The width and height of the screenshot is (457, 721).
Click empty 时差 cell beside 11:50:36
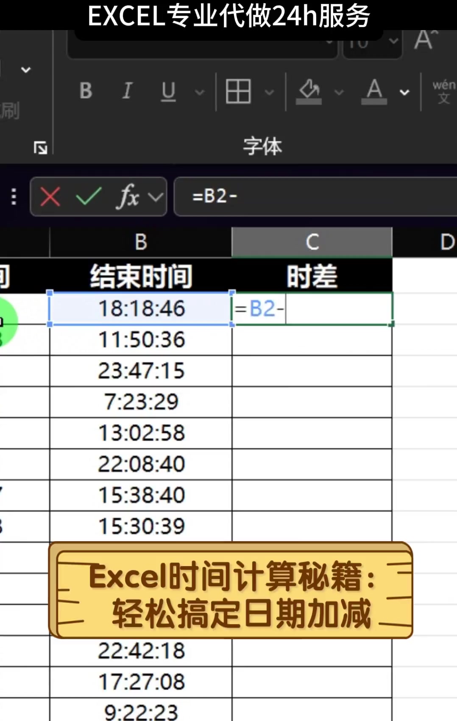(312, 340)
